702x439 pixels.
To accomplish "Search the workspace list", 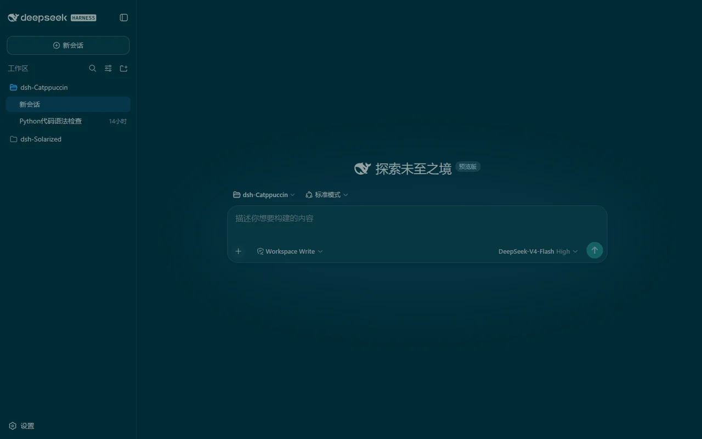I will [x=93, y=69].
